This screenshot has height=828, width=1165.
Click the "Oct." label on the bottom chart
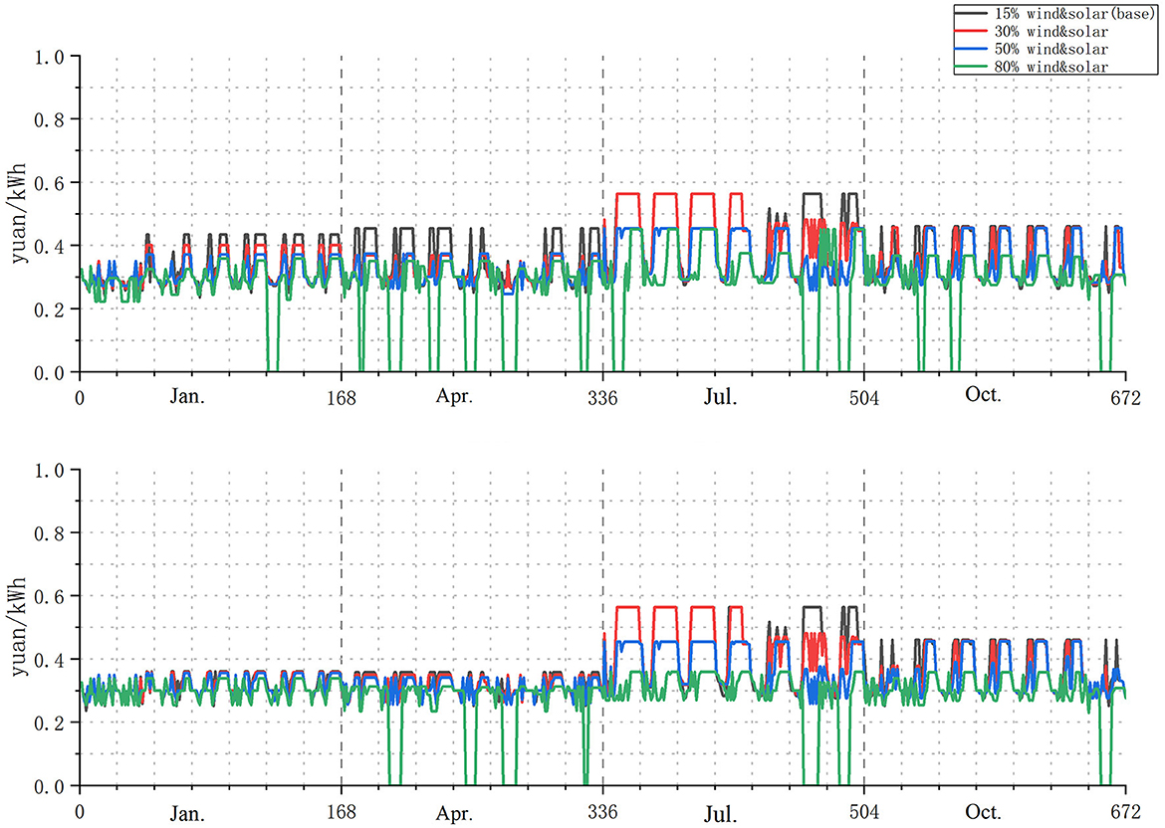tap(983, 812)
